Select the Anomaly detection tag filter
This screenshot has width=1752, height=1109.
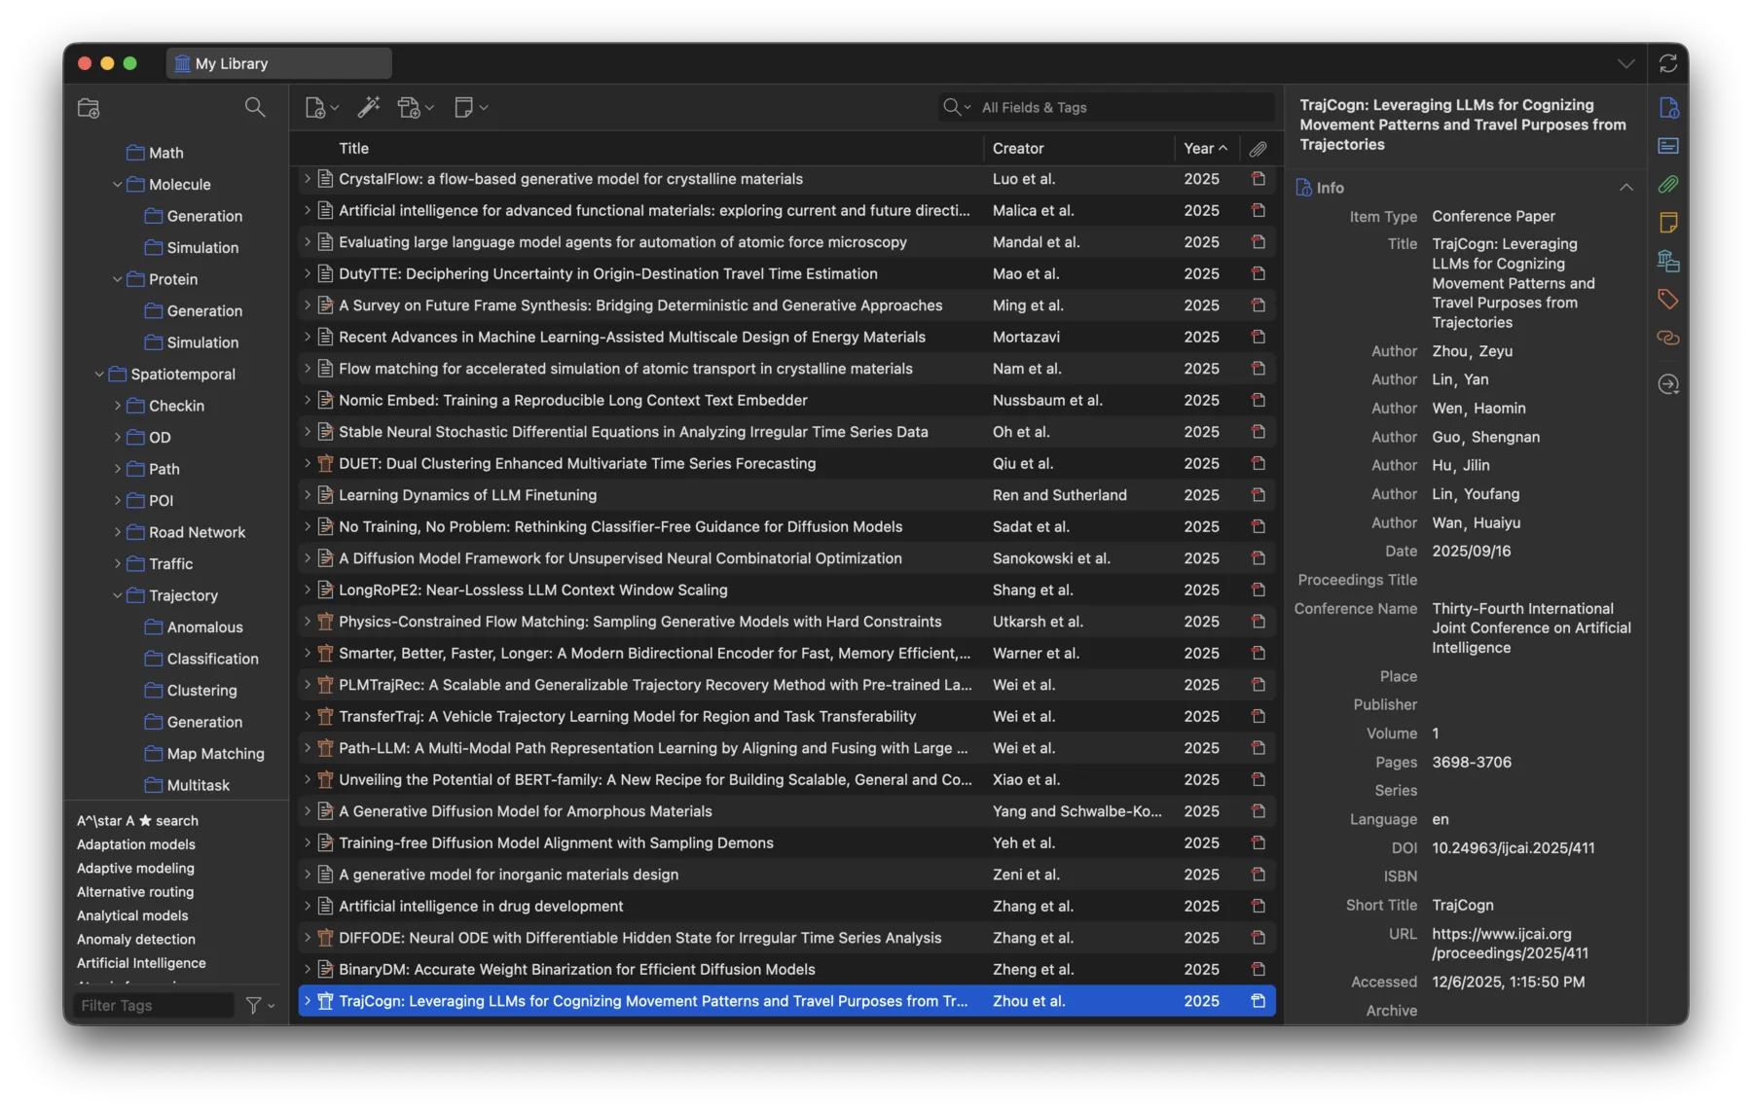coord(135,939)
